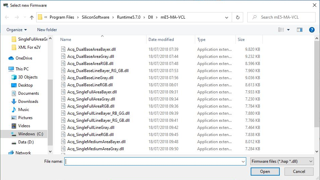Sort files by Date modified column
The height and width of the screenshot is (180, 320).
tap(161, 40)
